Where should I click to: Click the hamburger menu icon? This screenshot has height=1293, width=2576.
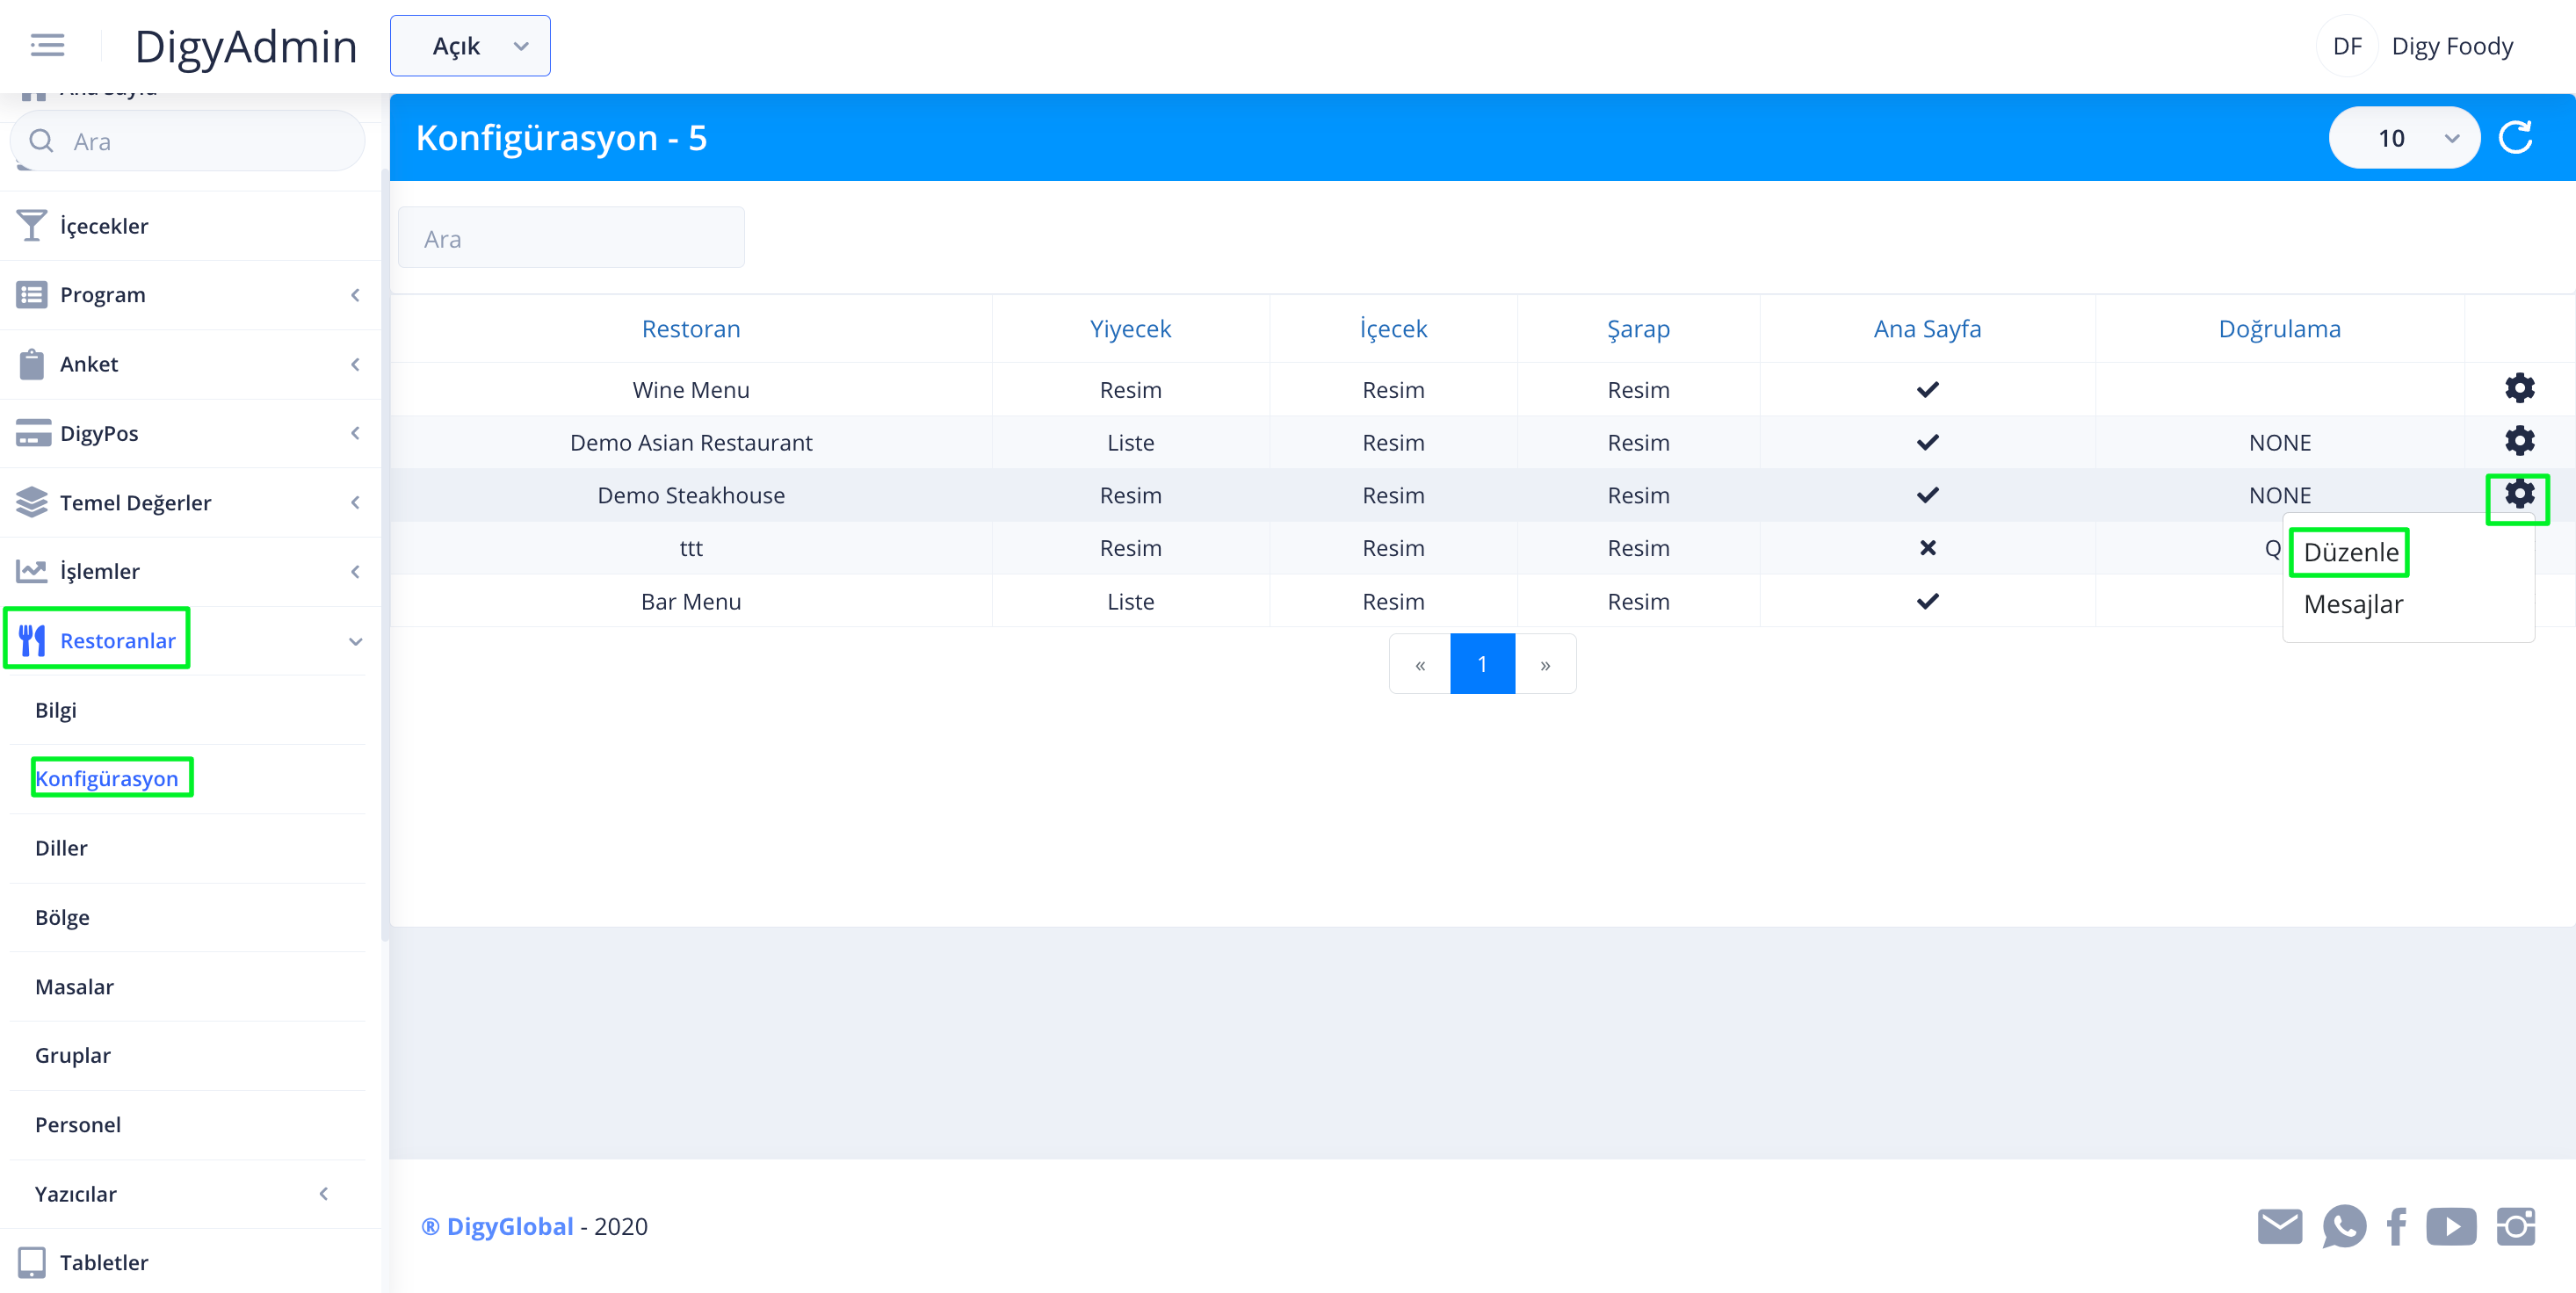point(47,45)
